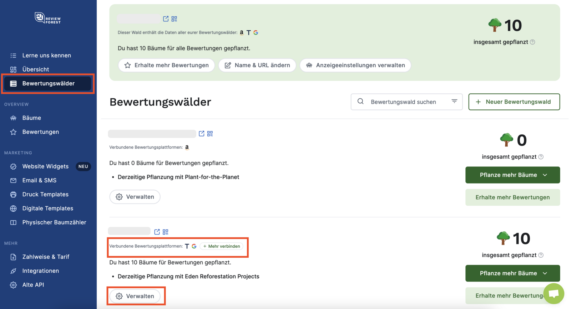
Task: Click Neuer Bewertungswald button
Action: (x=514, y=102)
